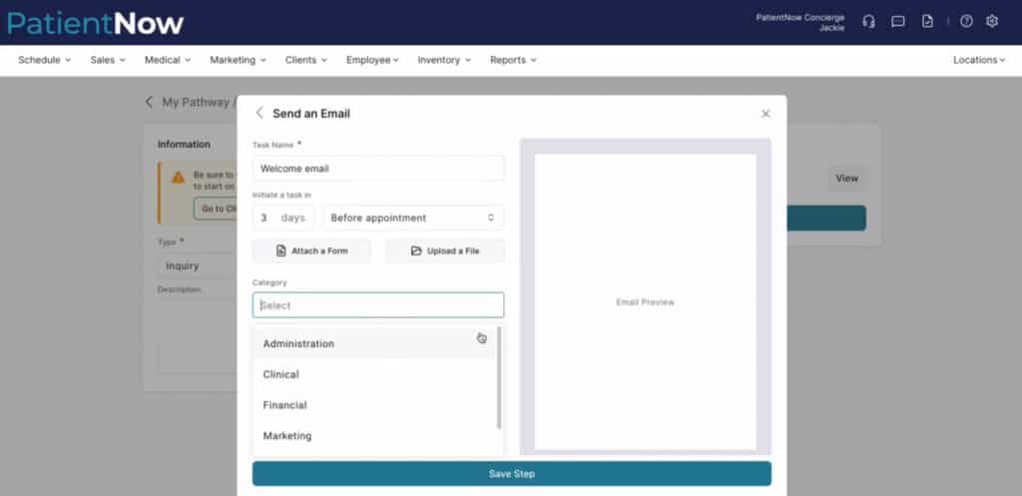
Task: Click the PatientNow logo
Action: coord(95,22)
